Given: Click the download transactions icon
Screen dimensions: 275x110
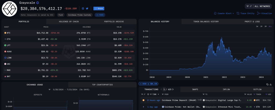Looking at the screenshot, I should coord(271,85).
